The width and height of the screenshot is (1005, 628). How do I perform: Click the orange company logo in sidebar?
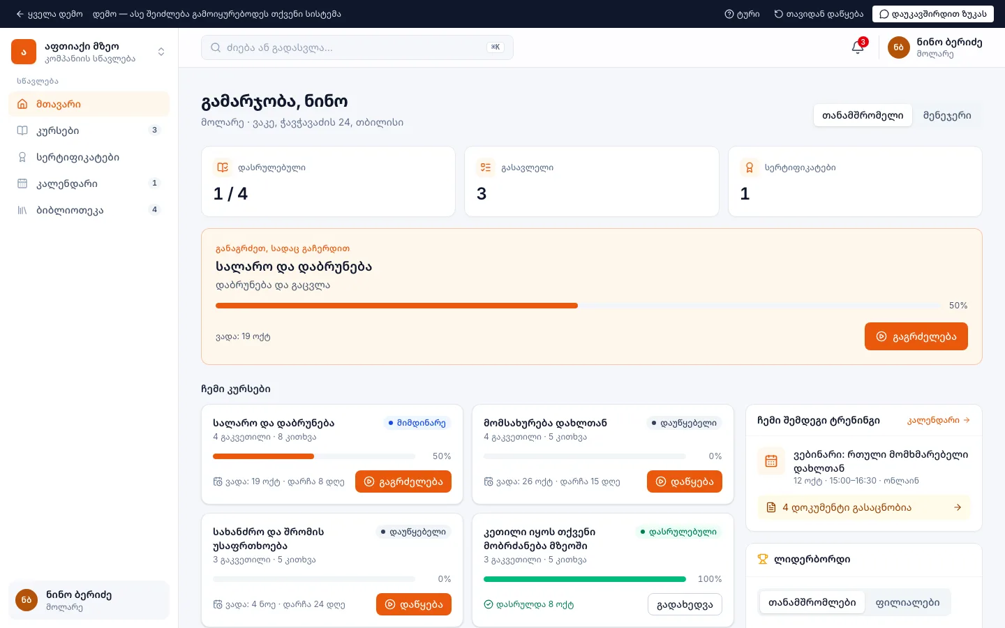pyautogui.click(x=24, y=52)
